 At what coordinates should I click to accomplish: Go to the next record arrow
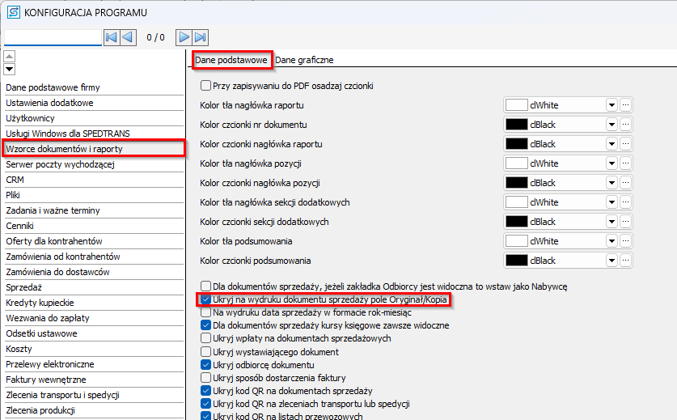coord(184,37)
